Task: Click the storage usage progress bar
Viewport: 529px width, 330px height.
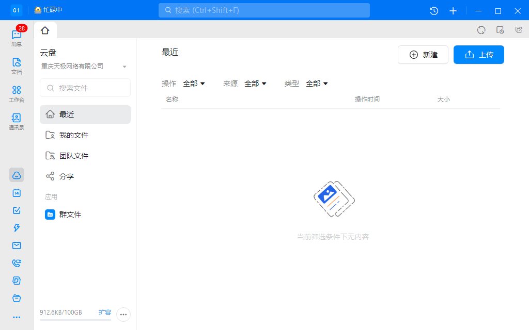Action: 75,321
